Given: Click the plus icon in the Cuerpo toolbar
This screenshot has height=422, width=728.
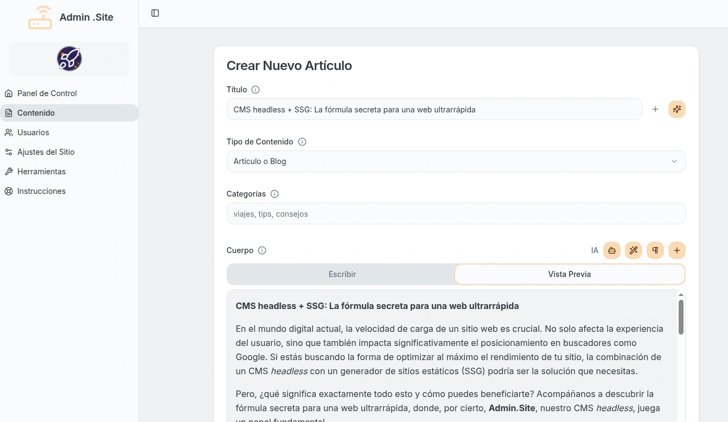Looking at the screenshot, I should 676,250.
